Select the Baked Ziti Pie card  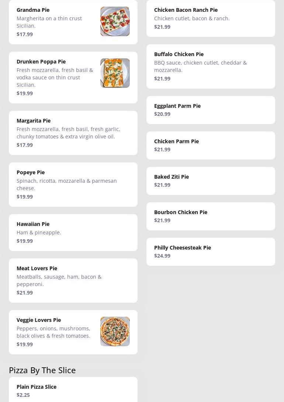tap(211, 181)
